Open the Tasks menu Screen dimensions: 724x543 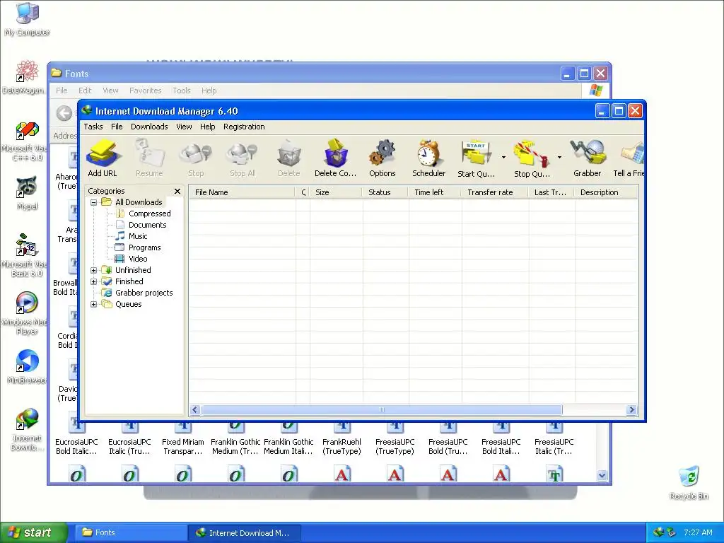(x=93, y=127)
